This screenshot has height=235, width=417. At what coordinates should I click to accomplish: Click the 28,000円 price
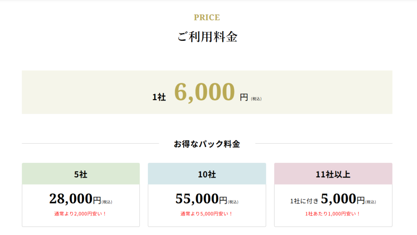pos(75,199)
